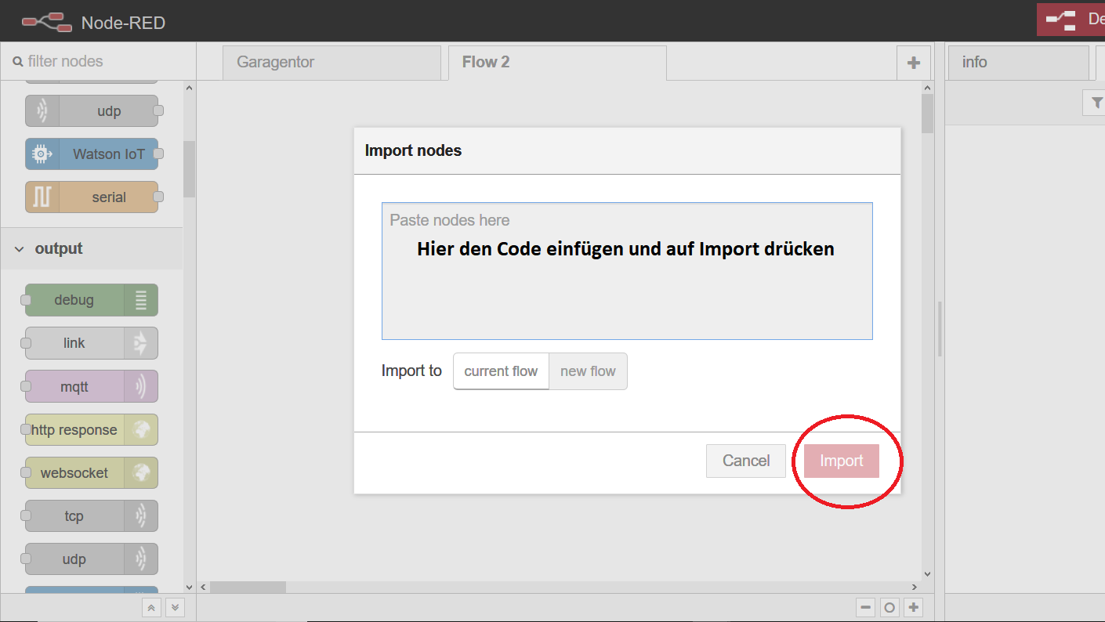Select the debug output node
This screenshot has width=1105, height=622.
pyautogui.click(x=92, y=300)
